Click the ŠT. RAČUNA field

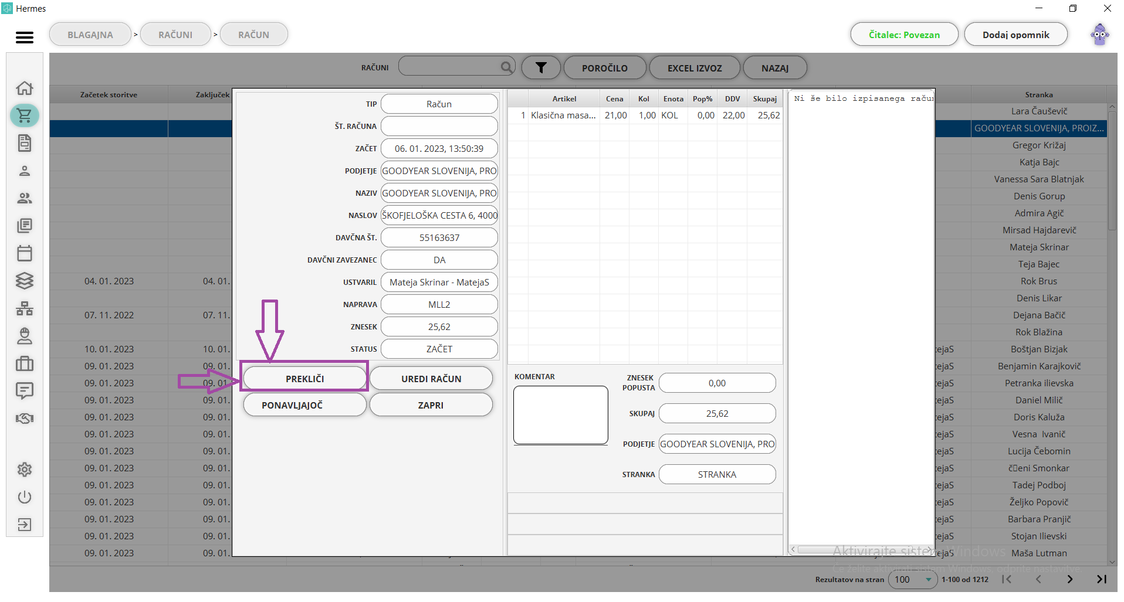tap(439, 126)
